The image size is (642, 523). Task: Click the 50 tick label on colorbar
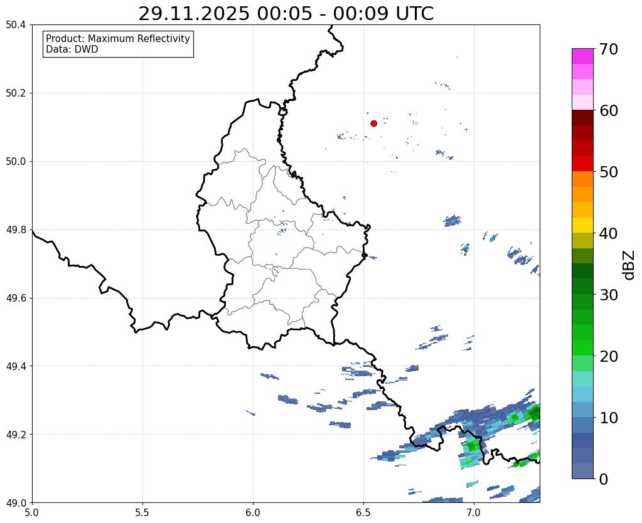pos(609,172)
